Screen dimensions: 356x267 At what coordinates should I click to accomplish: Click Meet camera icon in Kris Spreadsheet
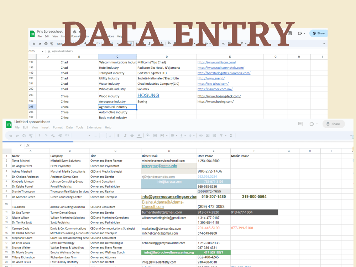300,33
